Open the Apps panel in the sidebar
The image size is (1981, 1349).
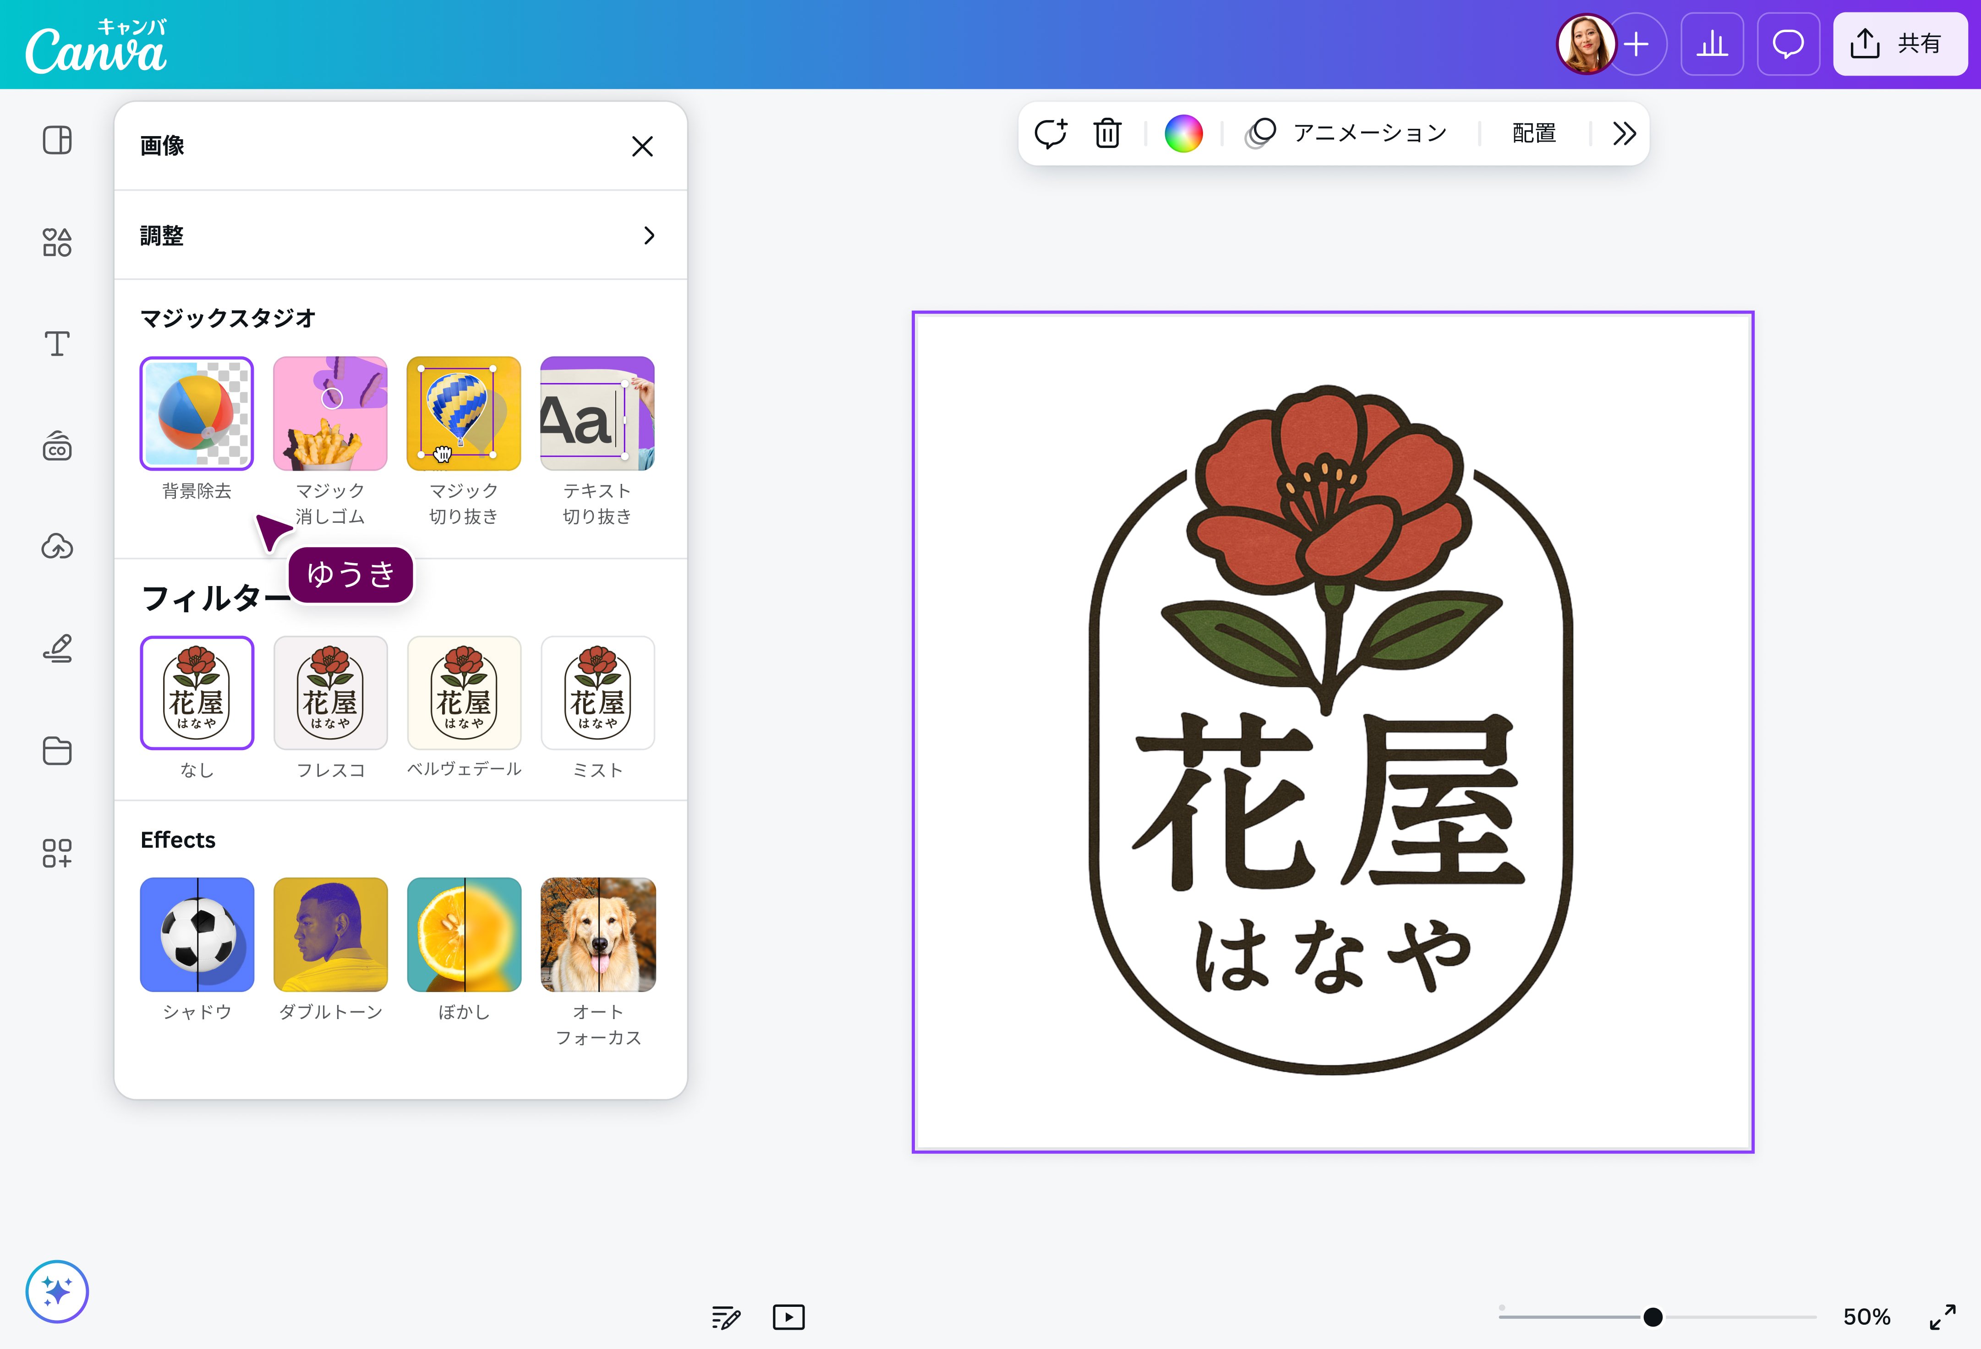[x=56, y=854]
